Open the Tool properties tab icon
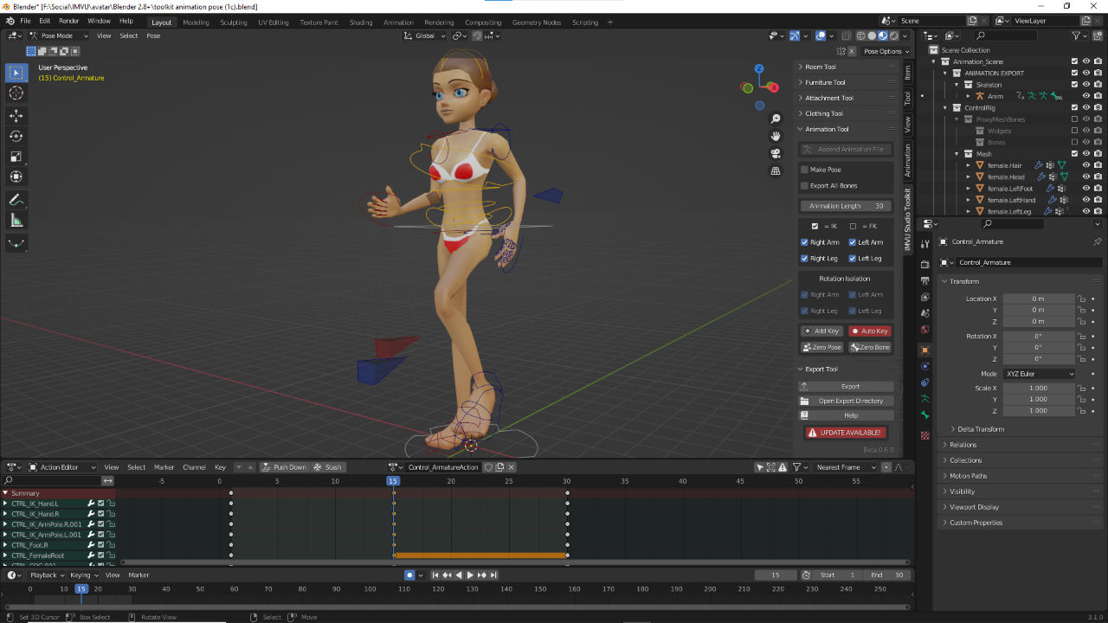The height and width of the screenshot is (623, 1108). coord(924,245)
